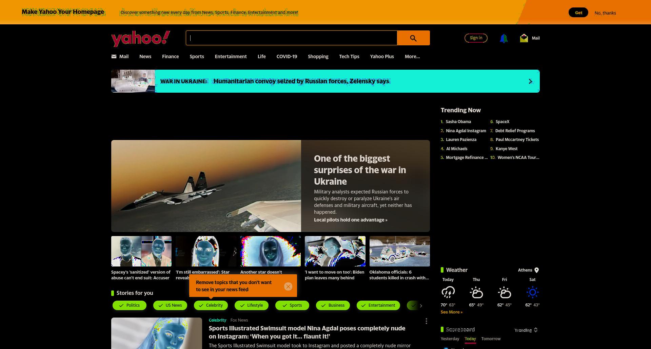The width and height of the screenshot is (651, 349).
Task: Expand the More... navigation menu
Action: tap(412, 56)
